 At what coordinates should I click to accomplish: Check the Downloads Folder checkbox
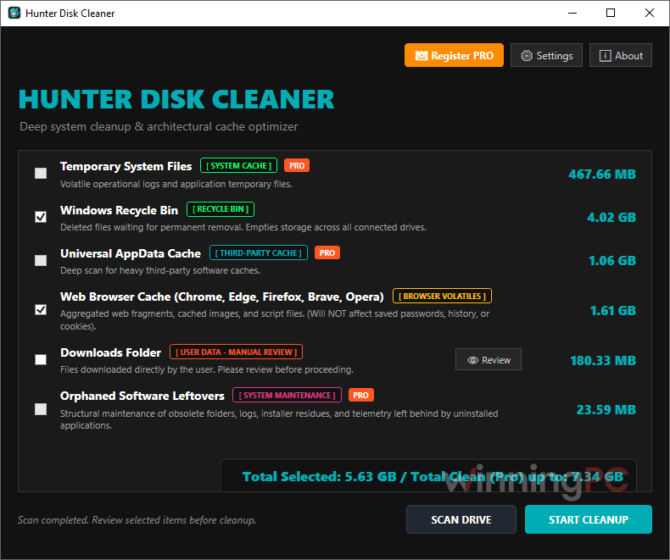(41, 359)
